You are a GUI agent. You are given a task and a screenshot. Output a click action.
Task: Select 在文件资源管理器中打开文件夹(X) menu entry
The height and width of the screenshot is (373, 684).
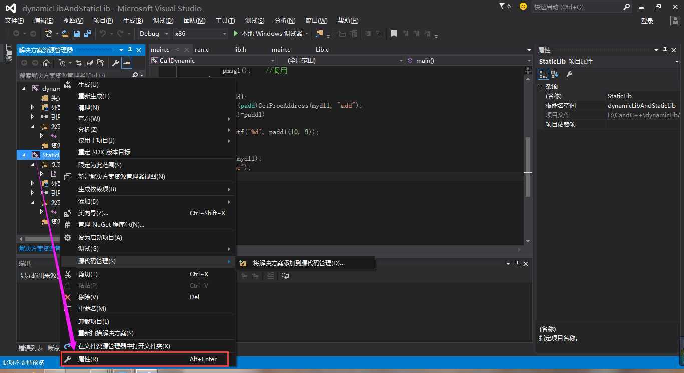point(148,346)
